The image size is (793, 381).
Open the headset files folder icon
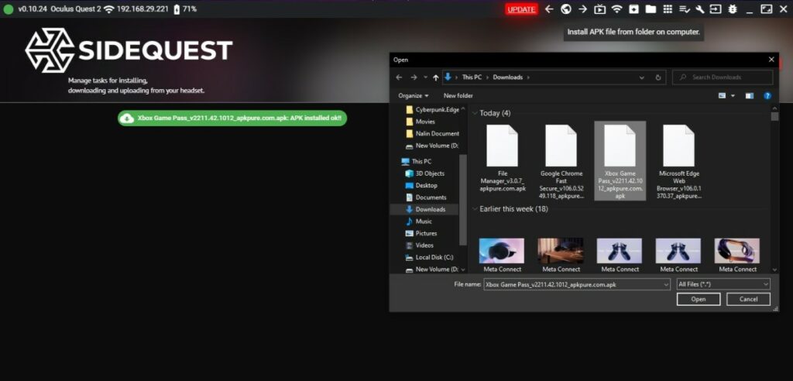click(651, 9)
